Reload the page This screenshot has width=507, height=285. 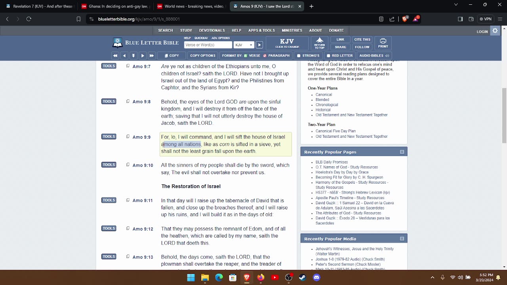tap(29, 19)
